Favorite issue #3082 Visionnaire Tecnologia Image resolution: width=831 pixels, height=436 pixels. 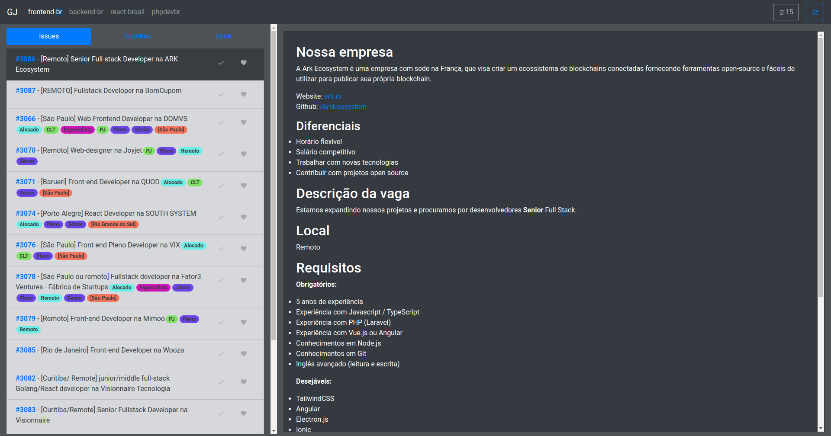tap(244, 382)
